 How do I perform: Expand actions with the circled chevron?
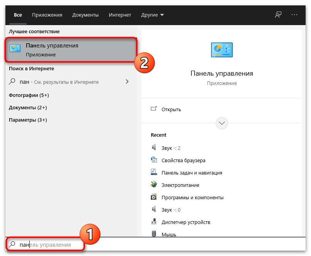point(222,123)
